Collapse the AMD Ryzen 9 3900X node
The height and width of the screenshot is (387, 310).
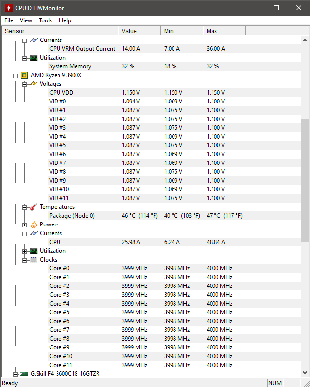click(x=15, y=76)
